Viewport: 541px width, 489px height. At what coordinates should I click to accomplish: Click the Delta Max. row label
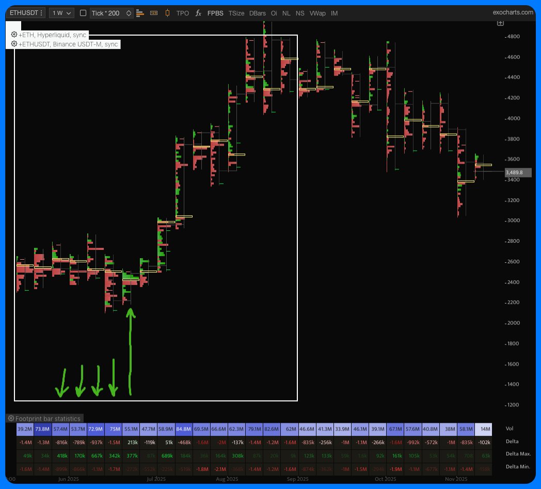[x=518, y=454]
